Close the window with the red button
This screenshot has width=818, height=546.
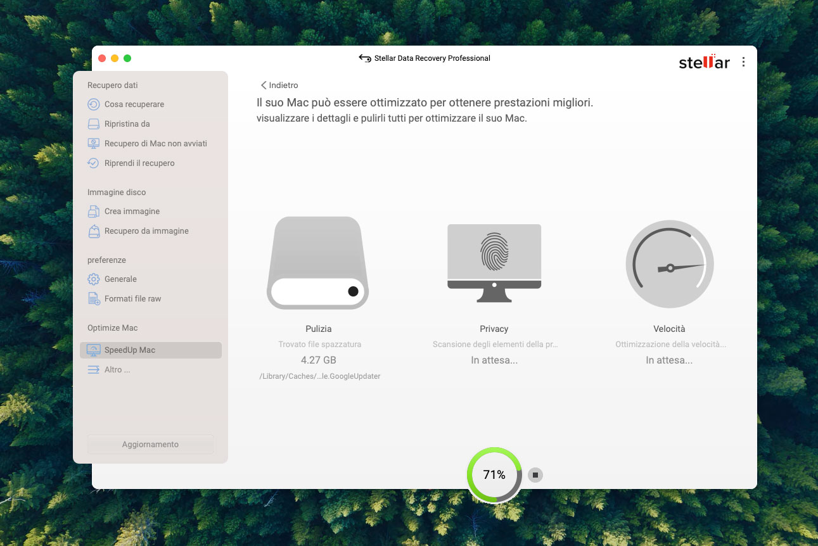tap(102, 58)
